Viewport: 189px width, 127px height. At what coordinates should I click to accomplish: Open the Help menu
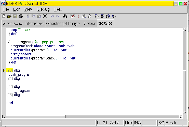[58, 9]
